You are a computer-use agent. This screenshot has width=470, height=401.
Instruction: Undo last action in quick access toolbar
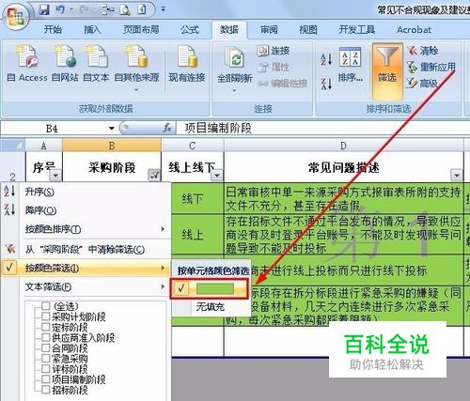(x=60, y=9)
